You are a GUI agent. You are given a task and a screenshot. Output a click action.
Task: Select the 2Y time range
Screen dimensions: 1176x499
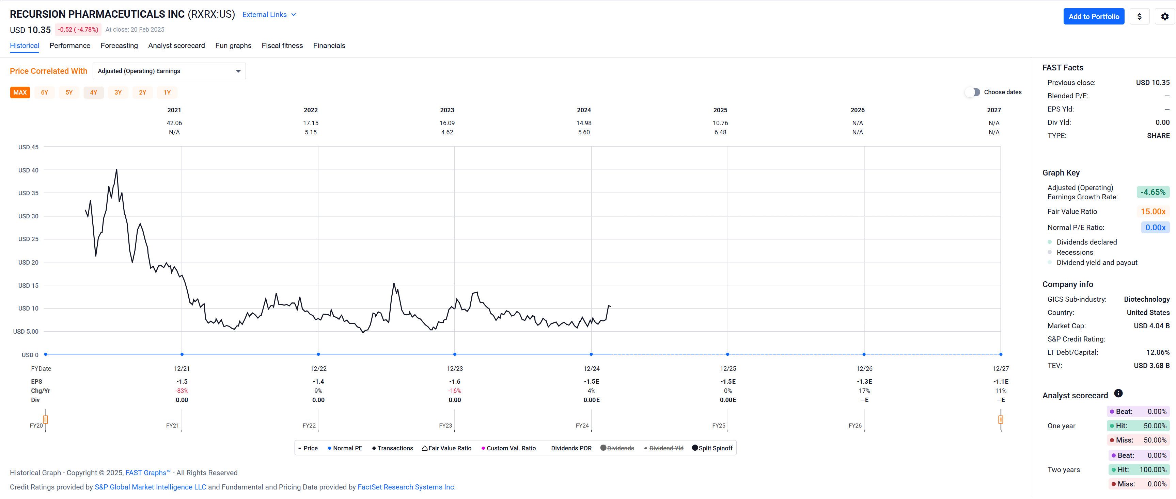click(x=143, y=93)
